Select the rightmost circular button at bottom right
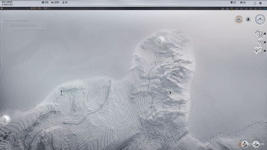Image resolution: width=267 pixels, height=150 pixels. click(256, 144)
